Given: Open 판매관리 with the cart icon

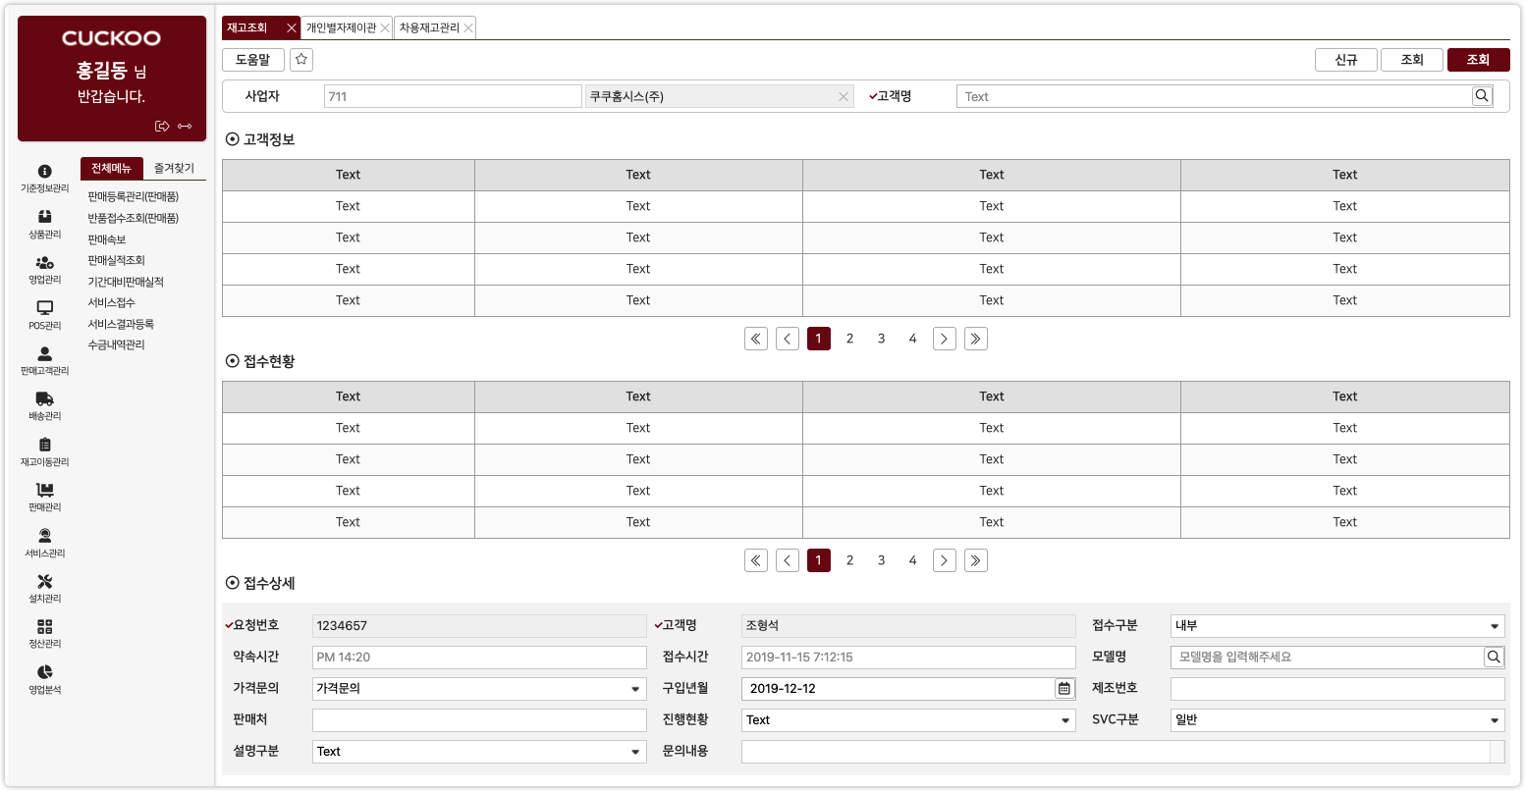Looking at the screenshot, I should (44, 489).
